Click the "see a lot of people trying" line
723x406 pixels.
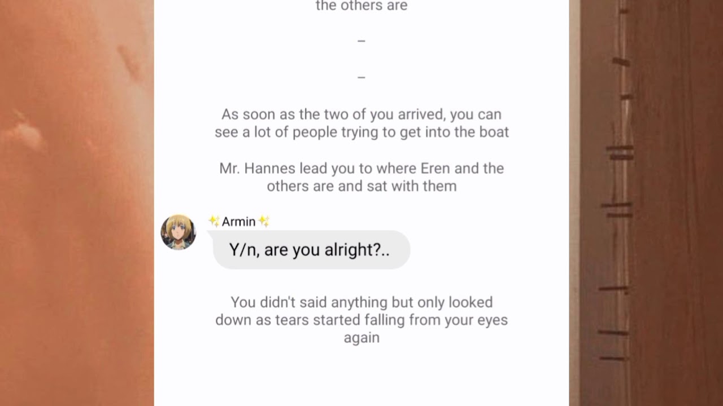[x=361, y=132]
